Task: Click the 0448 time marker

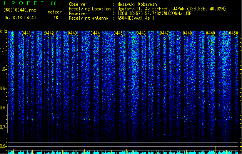Action: 187,33
